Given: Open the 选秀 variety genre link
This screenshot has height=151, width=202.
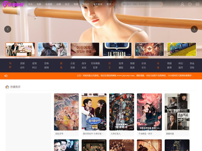Looking at the screenshot, I should (121, 63).
